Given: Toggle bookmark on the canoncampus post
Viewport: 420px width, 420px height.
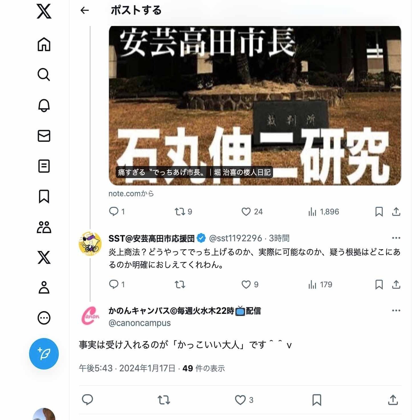Looking at the screenshot, I should [x=317, y=400].
